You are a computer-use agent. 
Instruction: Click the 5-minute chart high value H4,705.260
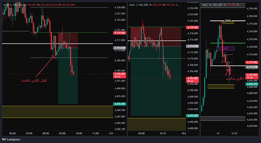(43, 5)
